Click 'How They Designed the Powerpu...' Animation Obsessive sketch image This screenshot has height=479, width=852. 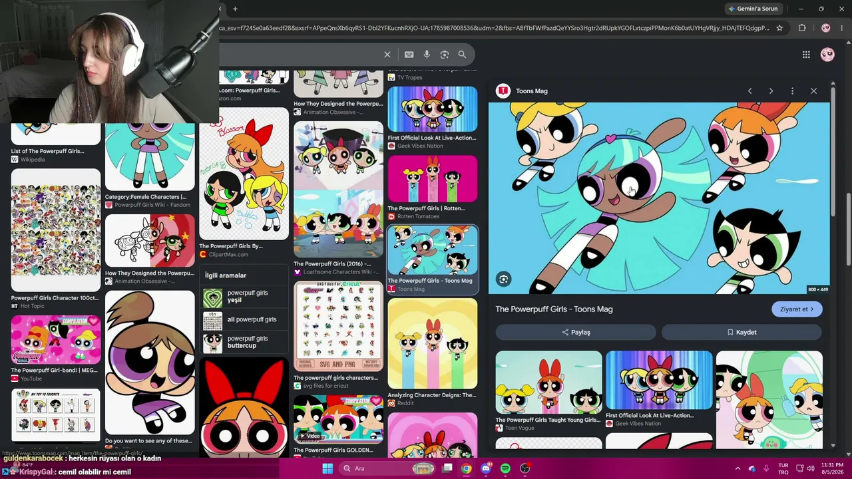pos(150,240)
